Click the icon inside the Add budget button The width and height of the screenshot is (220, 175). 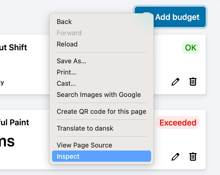tap(146, 16)
